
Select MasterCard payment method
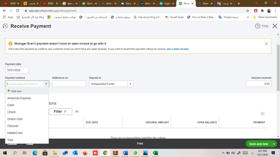[x=27, y=133]
